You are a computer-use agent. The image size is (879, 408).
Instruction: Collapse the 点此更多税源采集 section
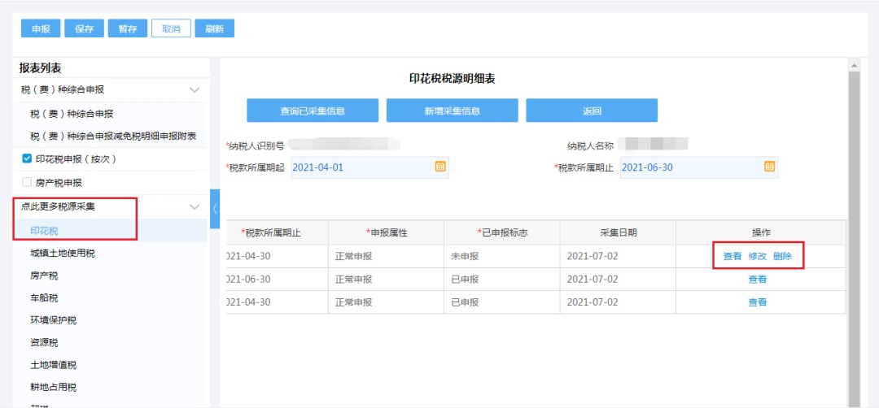195,206
